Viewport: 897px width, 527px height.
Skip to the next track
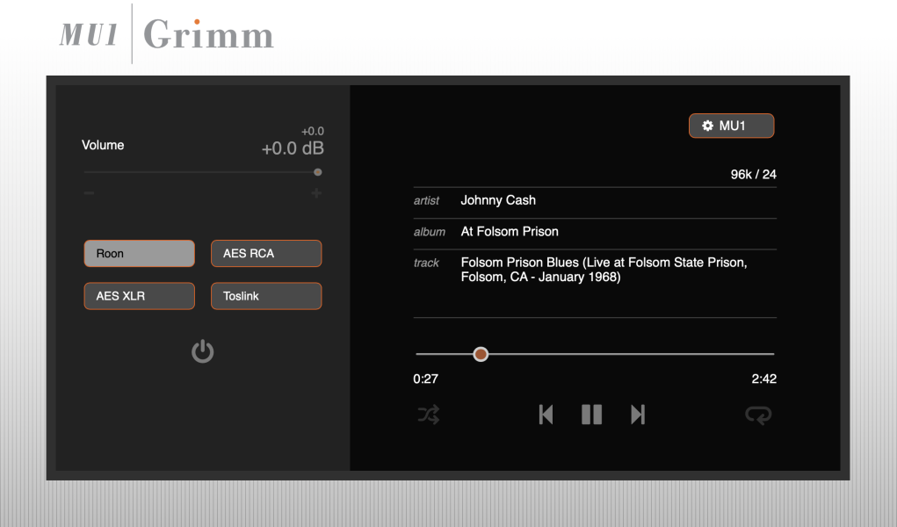[638, 415]
